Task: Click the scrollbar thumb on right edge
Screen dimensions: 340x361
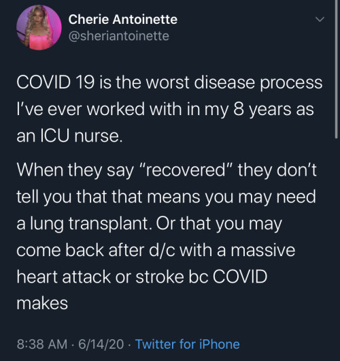Action: click(x=337, y=69)
